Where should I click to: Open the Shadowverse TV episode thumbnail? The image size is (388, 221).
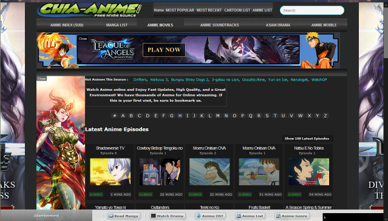coord(110,172)
